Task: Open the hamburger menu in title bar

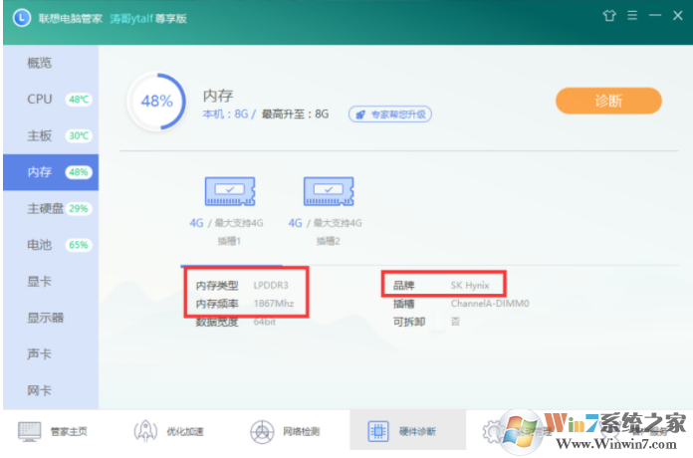Action: click(x=632, y=16)
